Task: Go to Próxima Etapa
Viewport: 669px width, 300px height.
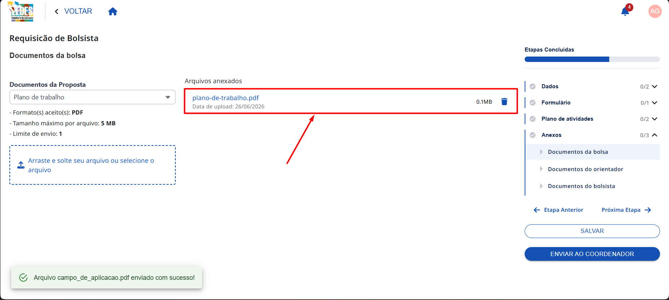Action: (626, 210)
